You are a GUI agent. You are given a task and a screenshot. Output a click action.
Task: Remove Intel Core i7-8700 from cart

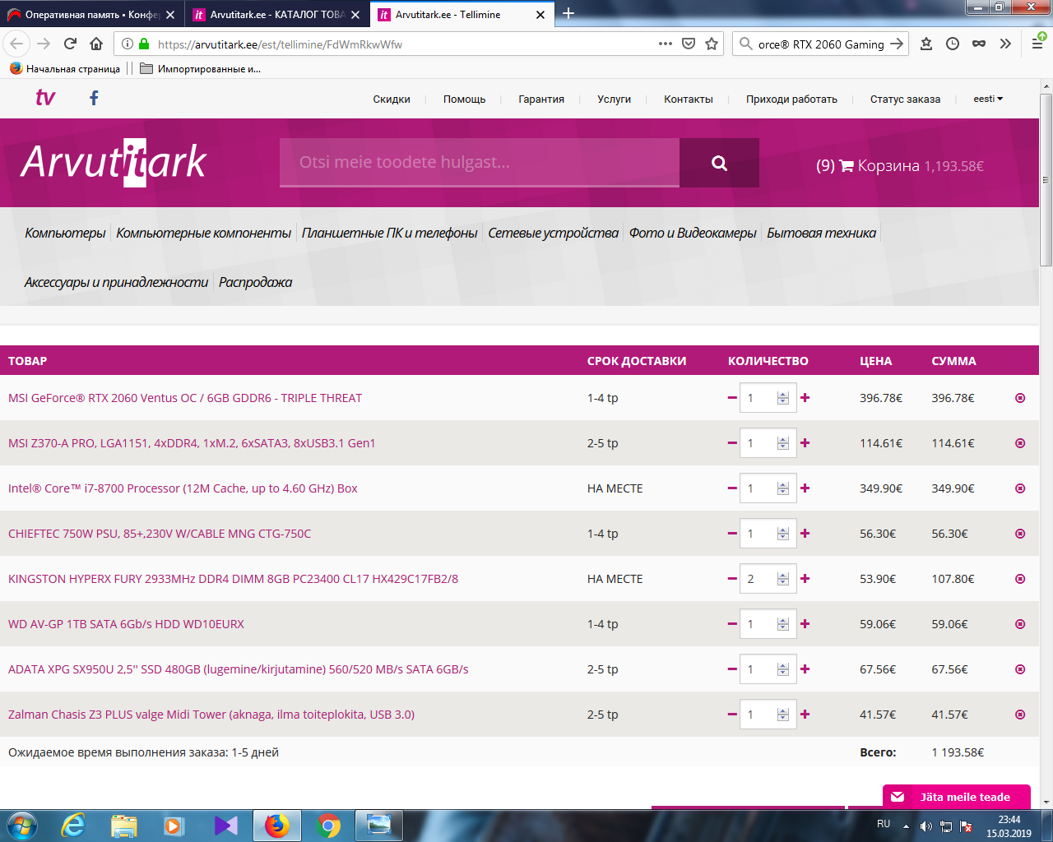[1020, 488]
